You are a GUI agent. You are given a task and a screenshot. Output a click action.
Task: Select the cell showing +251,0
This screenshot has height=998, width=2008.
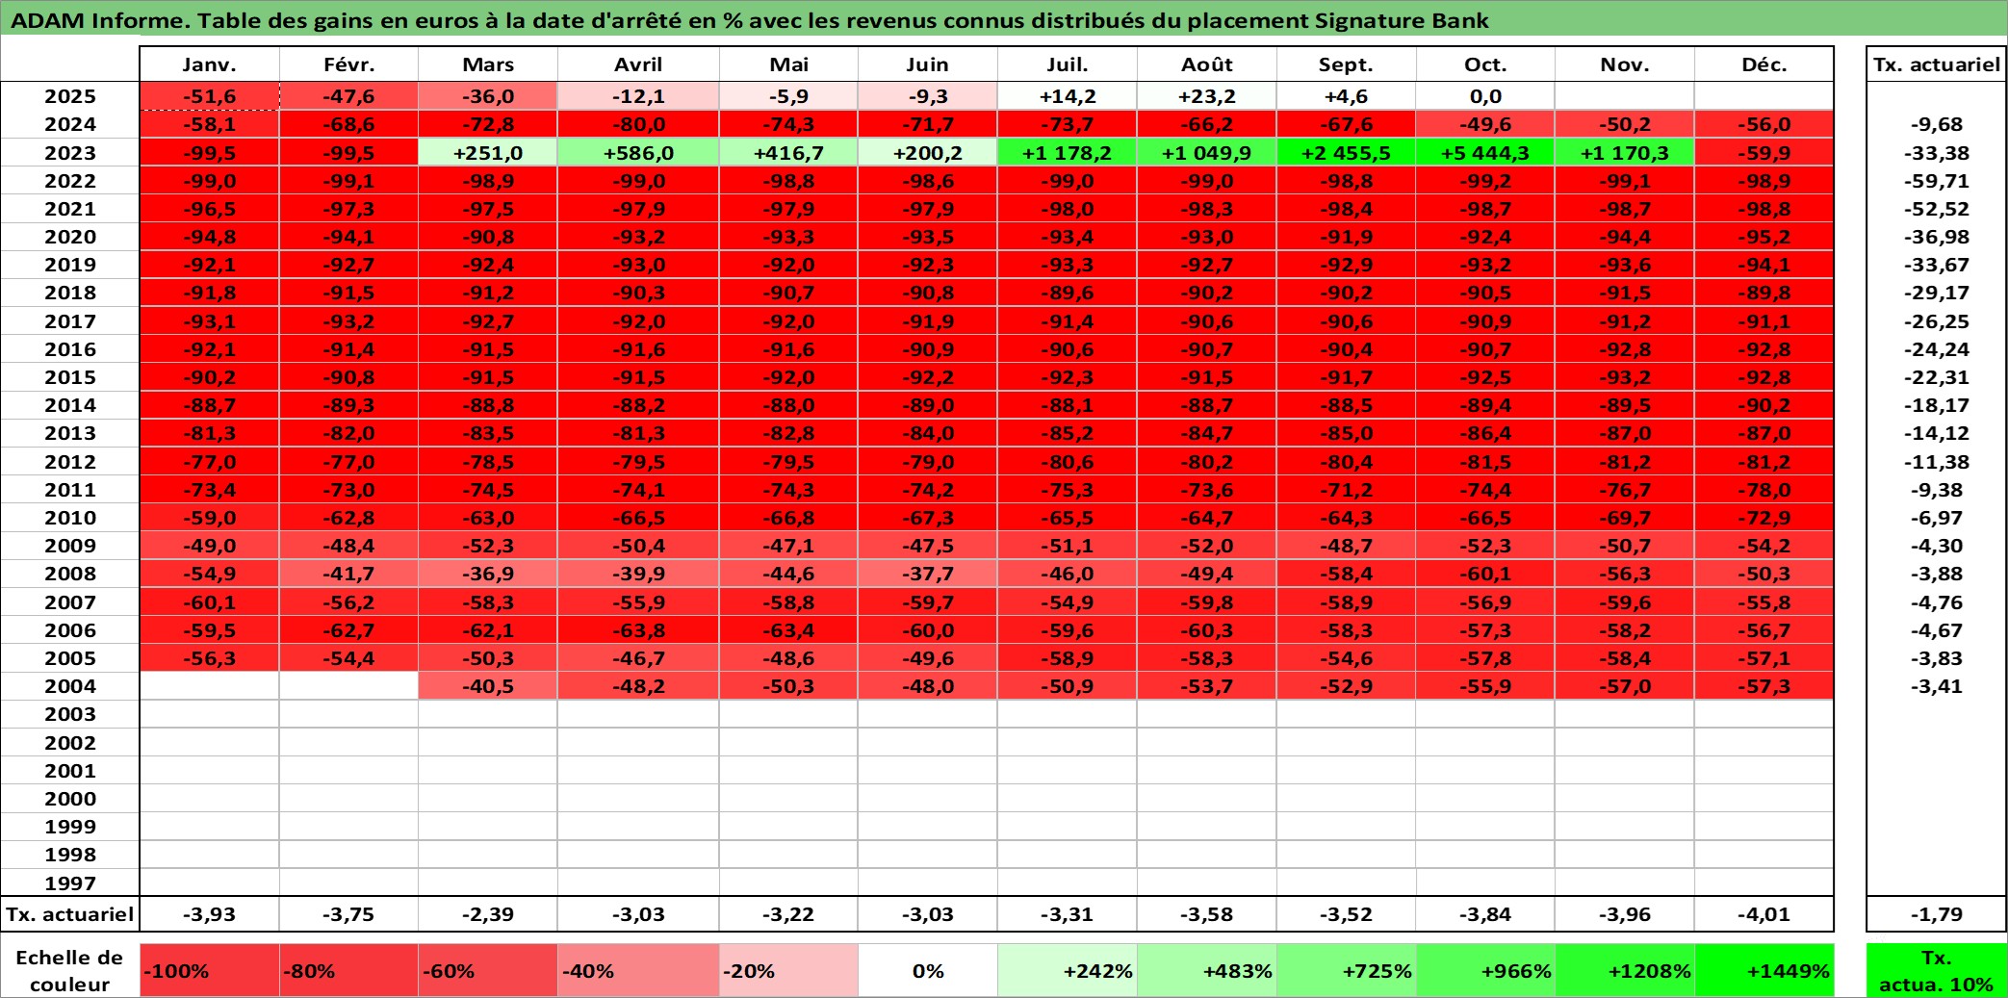click(x=488, y=153)
